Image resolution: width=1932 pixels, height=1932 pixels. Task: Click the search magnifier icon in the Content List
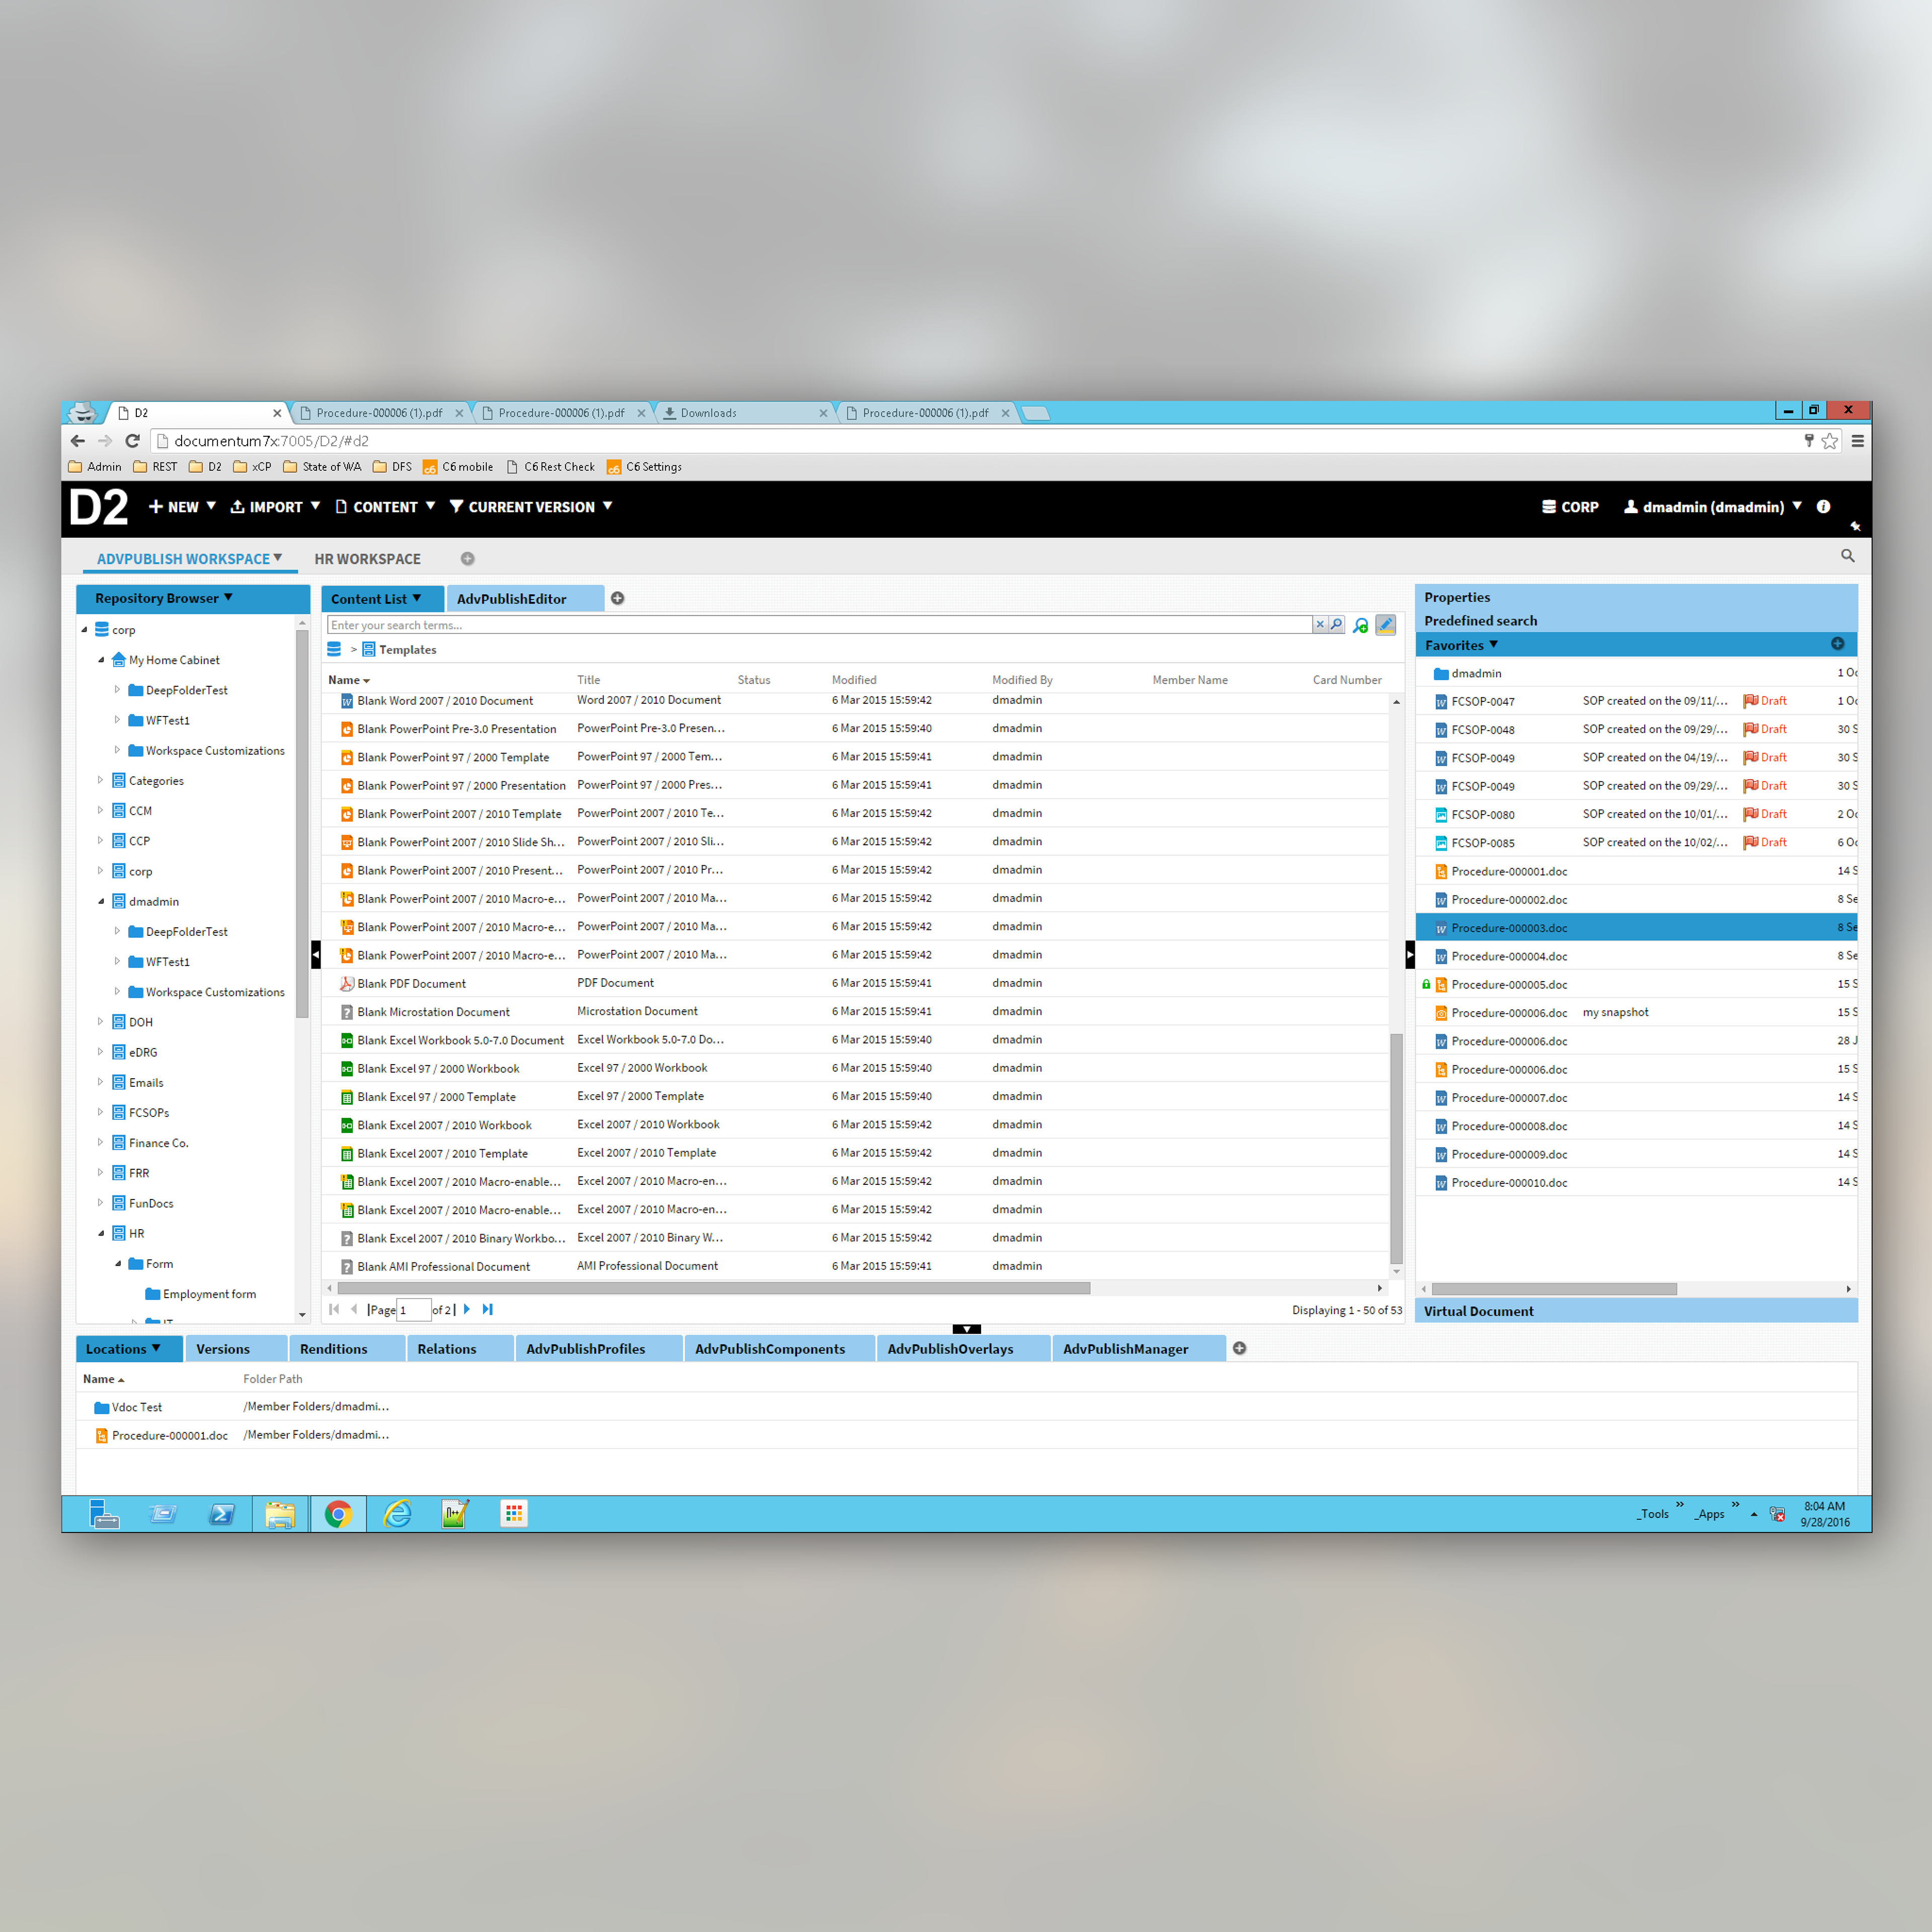(x=1336, y=625)
